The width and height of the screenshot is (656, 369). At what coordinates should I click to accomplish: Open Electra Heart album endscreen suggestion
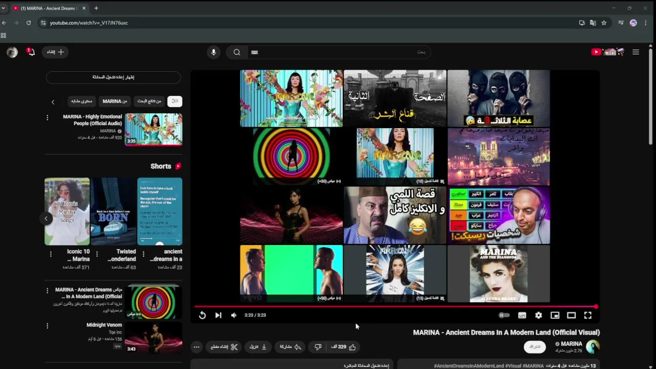click(499, 274)
